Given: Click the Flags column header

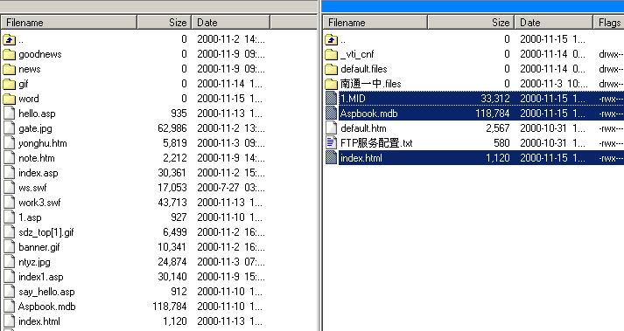Looking at the screenshot, I should click(608, 22).
